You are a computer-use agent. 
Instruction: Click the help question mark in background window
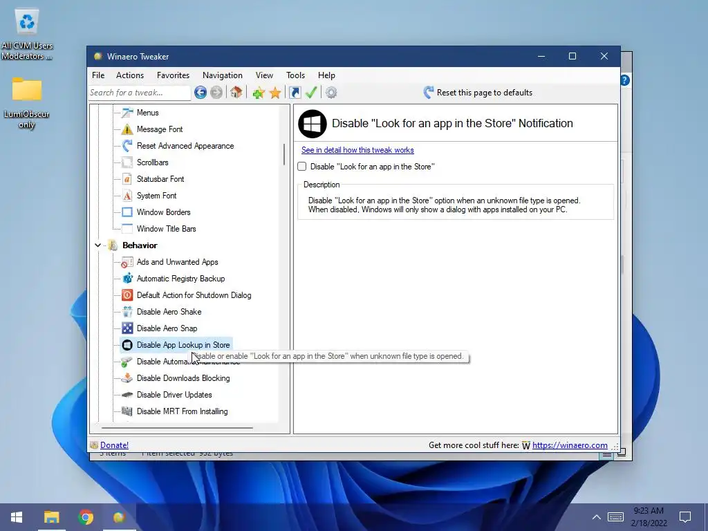point(625,80)
